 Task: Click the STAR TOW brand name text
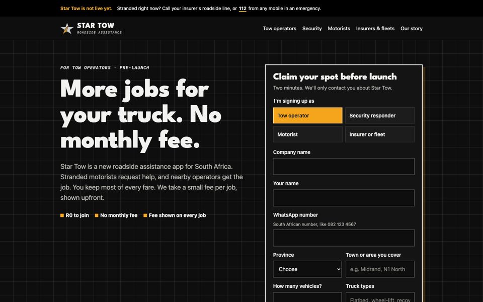pyautogui.click(x=96, y=25)
